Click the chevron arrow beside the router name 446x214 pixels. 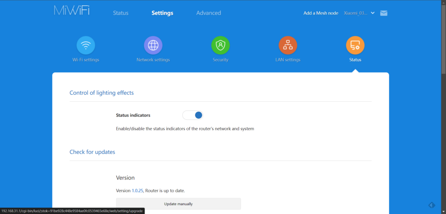372,13
